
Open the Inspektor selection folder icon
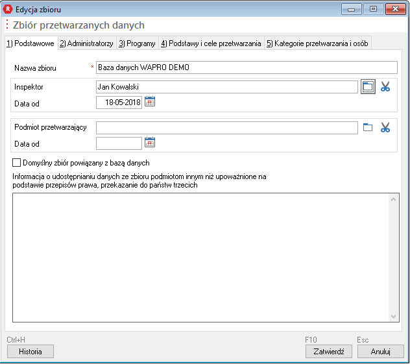point(368,86)
